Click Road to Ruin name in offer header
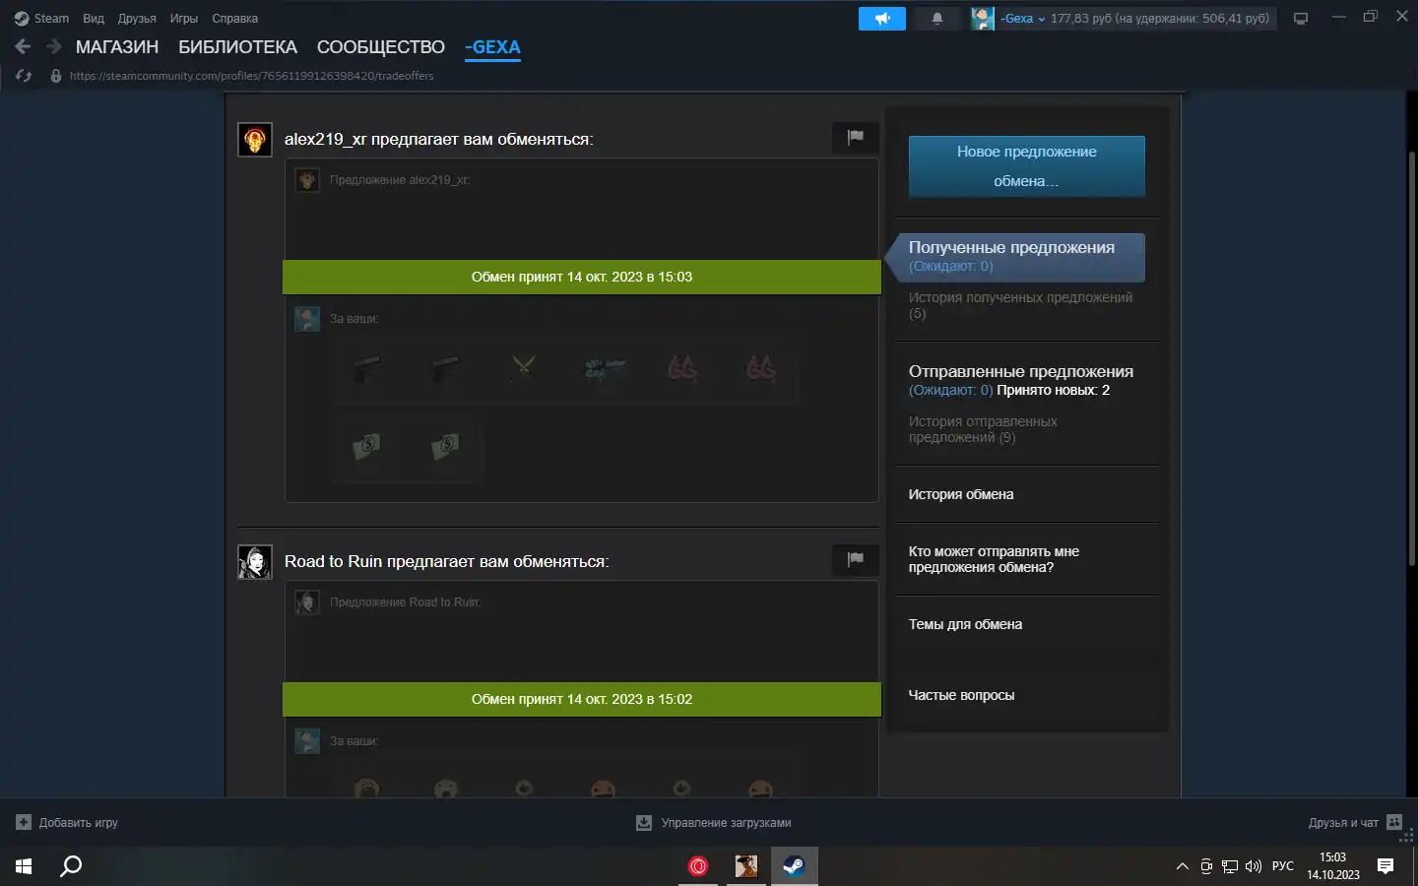The height and width of the screenshot is (886, 1418). coord(333,561)
